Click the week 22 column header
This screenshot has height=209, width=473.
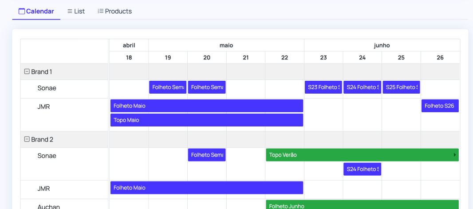coord(284,58)
